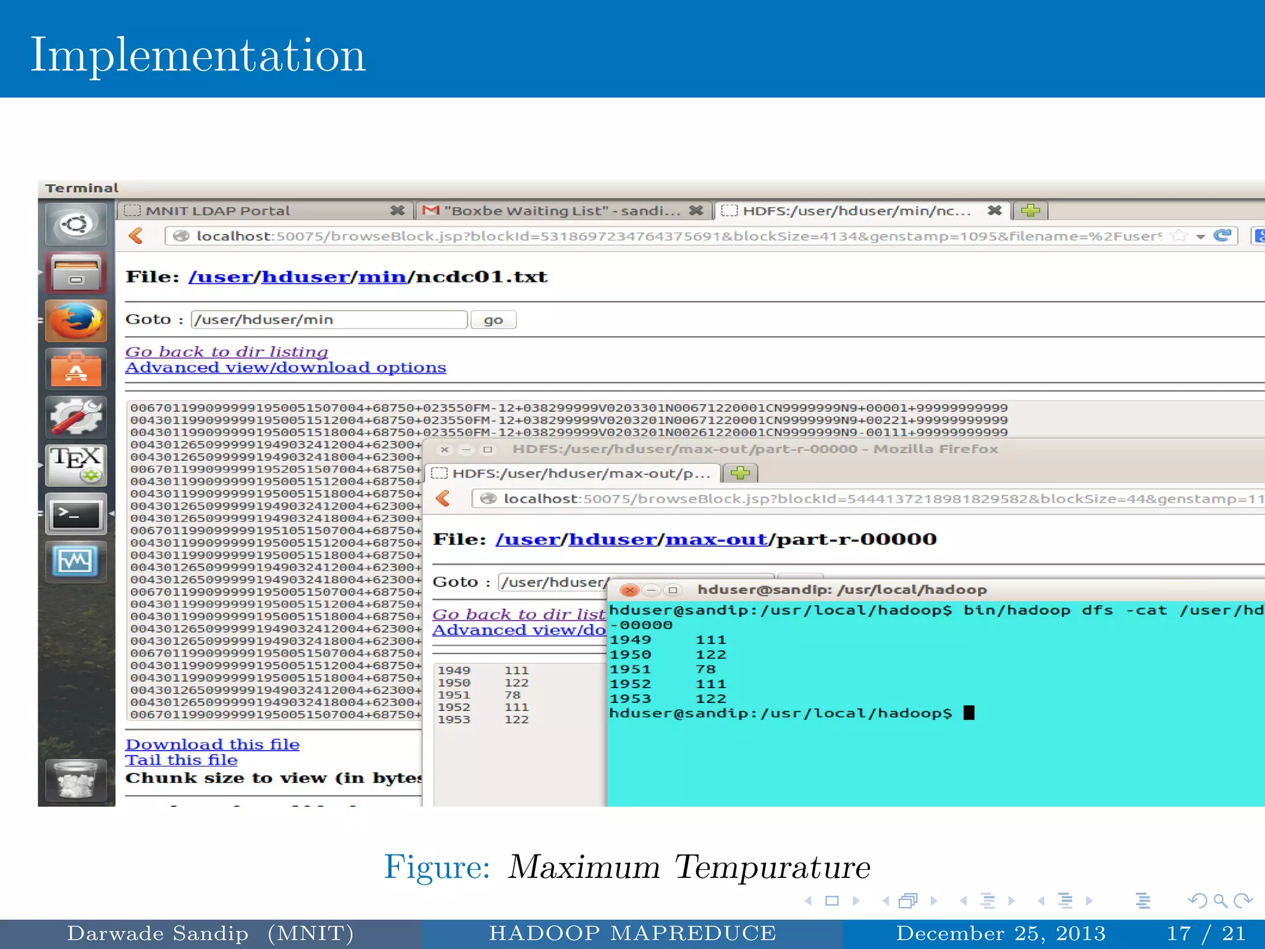Click Goto path field /user/hduser/min
This screenshot has width=1265, height=949.
329,319
